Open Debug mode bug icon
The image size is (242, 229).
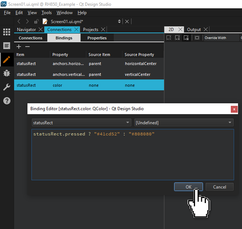coord(7,73)
